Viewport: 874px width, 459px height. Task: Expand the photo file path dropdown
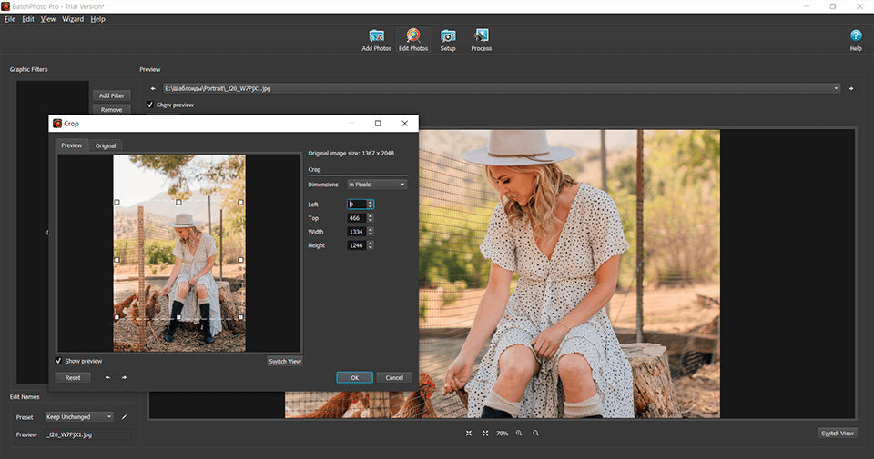[x=836, y=88]
